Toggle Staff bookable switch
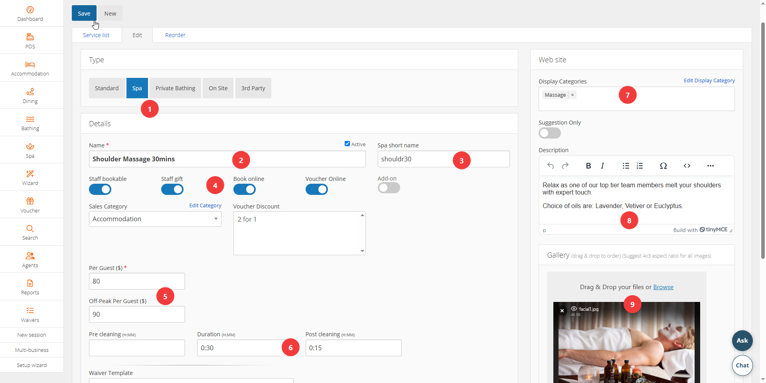 pyautogui.click(x=100, y=189)
